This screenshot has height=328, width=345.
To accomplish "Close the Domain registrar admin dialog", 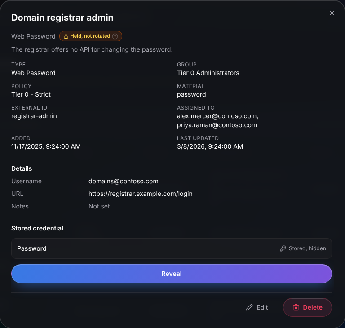I will pyautogui.click(x=332, y=13).
